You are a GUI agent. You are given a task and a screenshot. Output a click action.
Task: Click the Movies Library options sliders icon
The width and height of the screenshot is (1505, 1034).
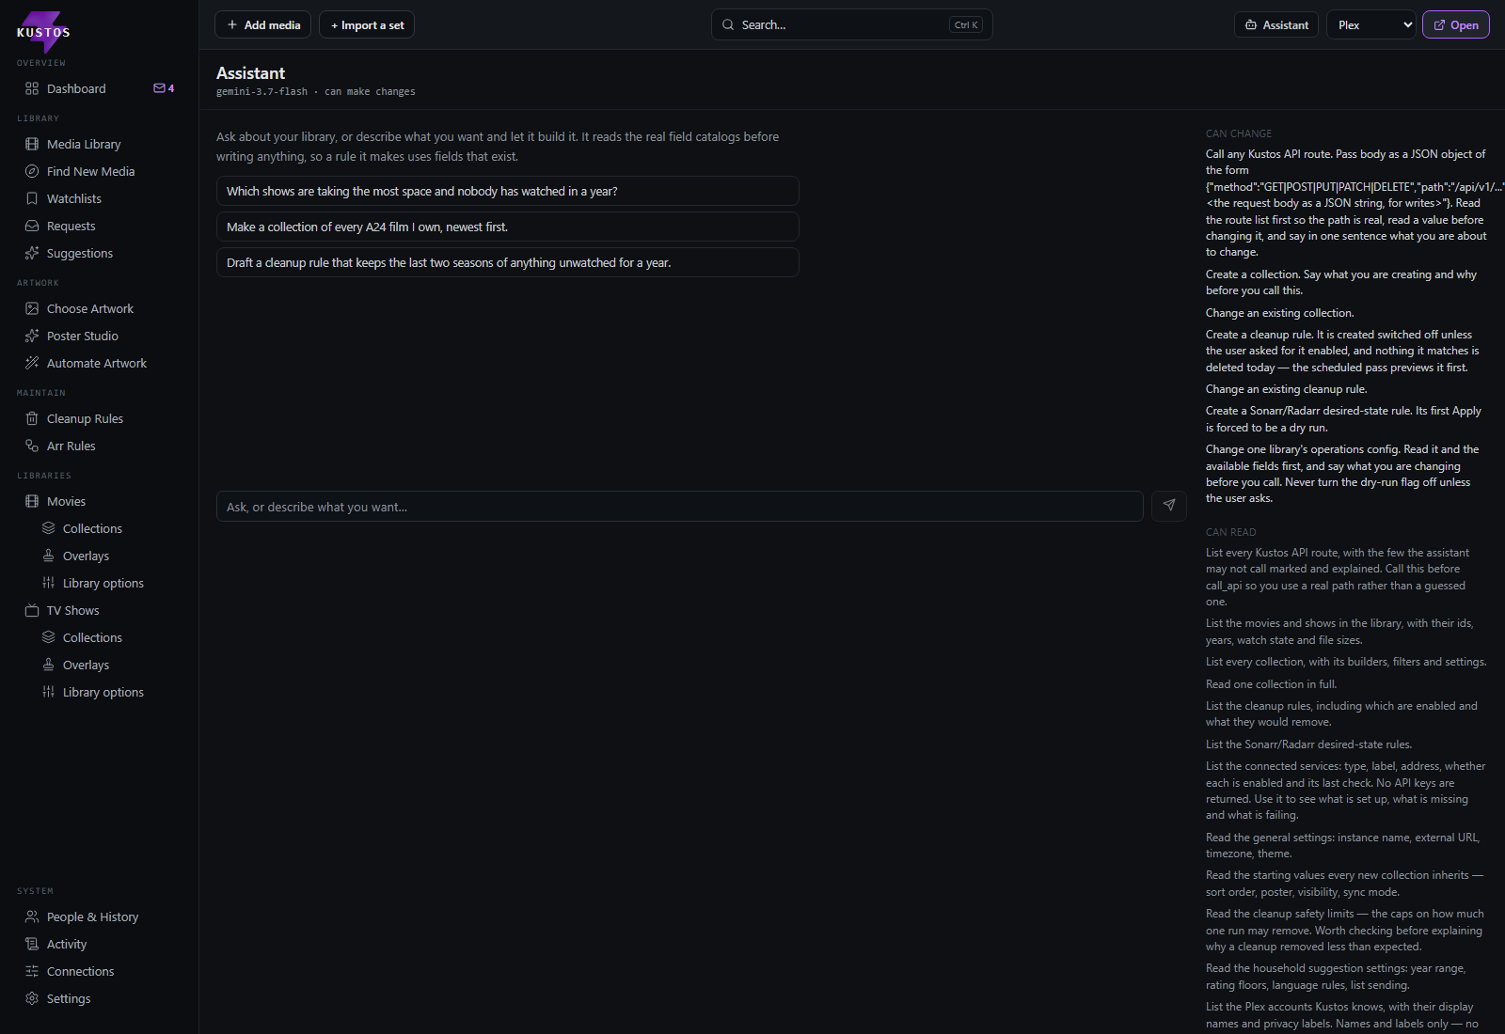pos(48,583)
